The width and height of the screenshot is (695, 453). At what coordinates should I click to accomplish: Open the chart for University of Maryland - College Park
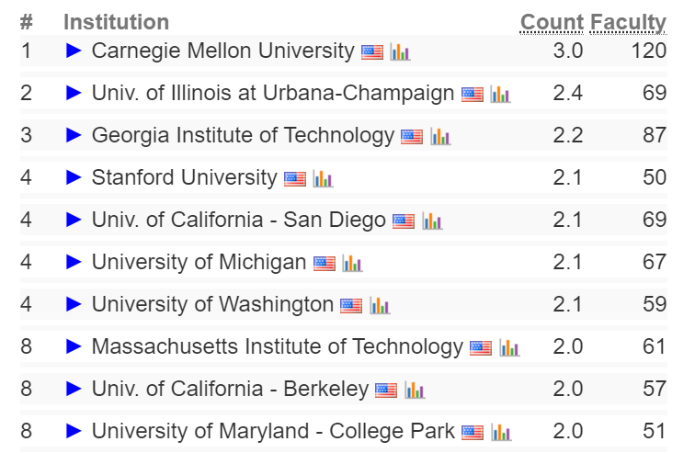(x=501, y=433)
